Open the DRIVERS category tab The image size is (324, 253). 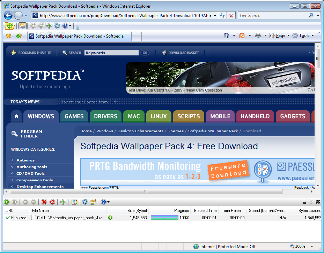click(x=105, y=116)
